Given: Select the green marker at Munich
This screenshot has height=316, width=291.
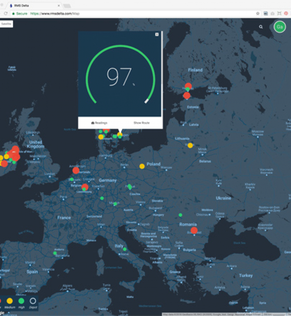Looking at the screenshot, I should point(115,204).
